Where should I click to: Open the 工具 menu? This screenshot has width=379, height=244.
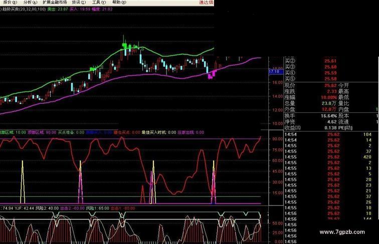[x=99, y=3]
